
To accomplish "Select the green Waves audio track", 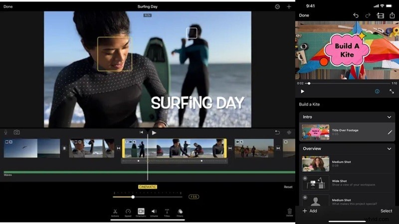I will point(149,172).
